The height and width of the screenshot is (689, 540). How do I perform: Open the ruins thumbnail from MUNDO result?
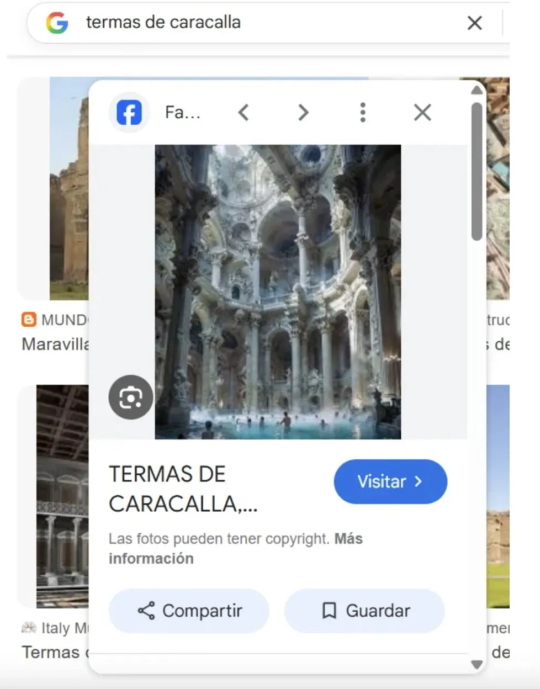[x=69, y=188]
